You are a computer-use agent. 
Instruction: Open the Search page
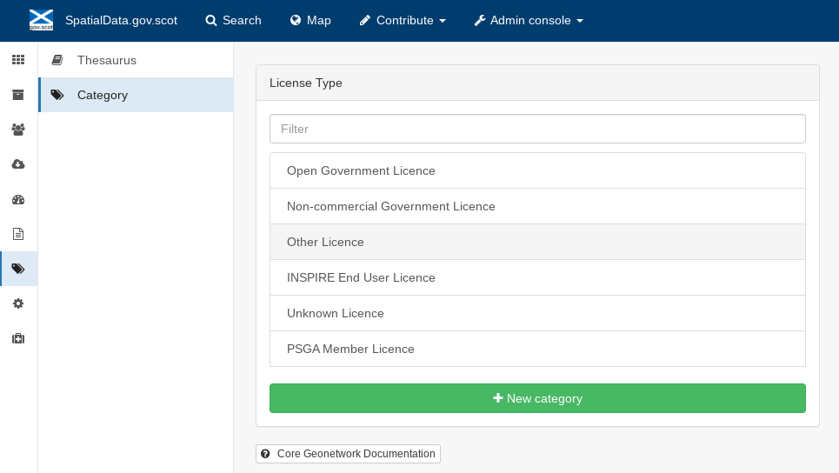coord(233,20)
